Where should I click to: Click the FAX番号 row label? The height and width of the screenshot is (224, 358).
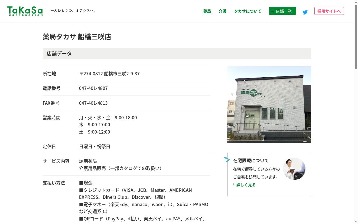coord(51,103)
